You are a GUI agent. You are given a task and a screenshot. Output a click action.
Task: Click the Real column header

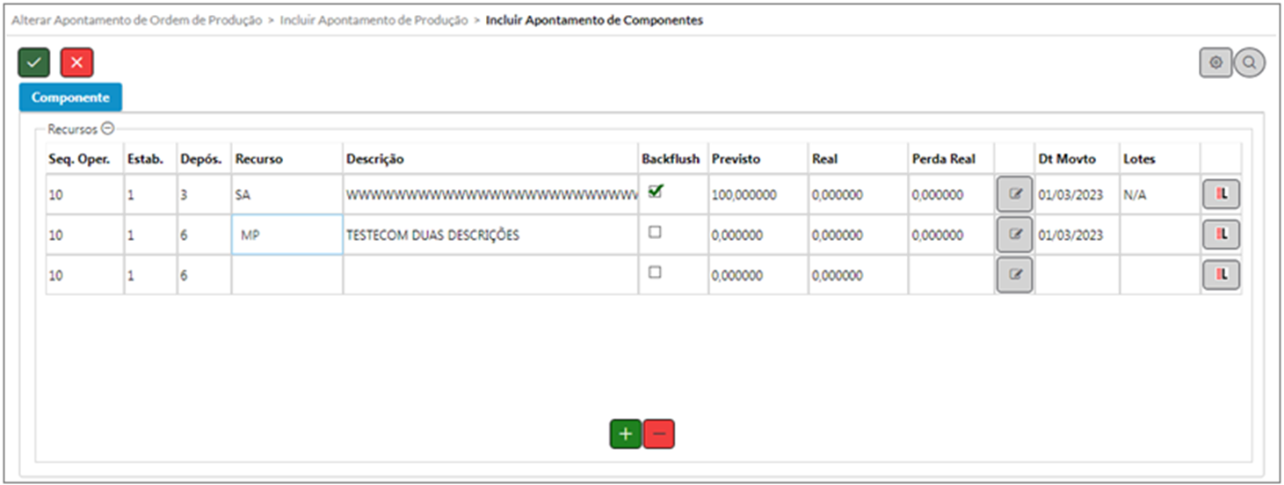pyautogui.click(x=824, y=159)
